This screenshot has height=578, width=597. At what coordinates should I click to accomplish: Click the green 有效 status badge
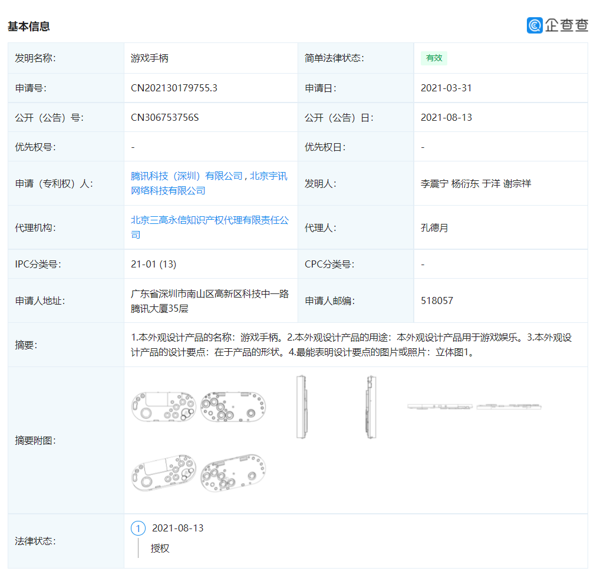point(434,58)
